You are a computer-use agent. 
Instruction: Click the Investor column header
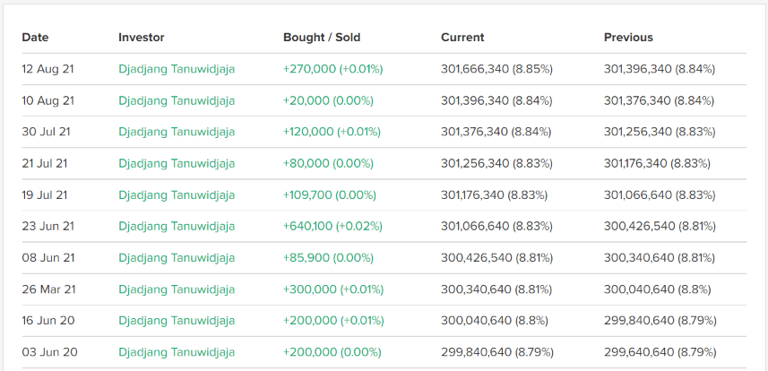coord(142,38)
